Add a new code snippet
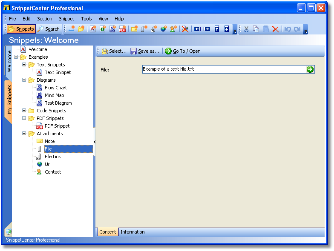Screen dimensions: 334x251 (103, 29)
